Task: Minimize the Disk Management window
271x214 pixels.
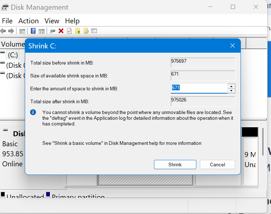Action: pyautogui.click(x=210, y=7)
